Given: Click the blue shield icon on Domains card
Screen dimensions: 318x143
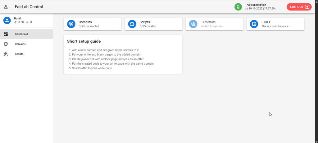Looking at the screenshot, I should tap(71, 24).
